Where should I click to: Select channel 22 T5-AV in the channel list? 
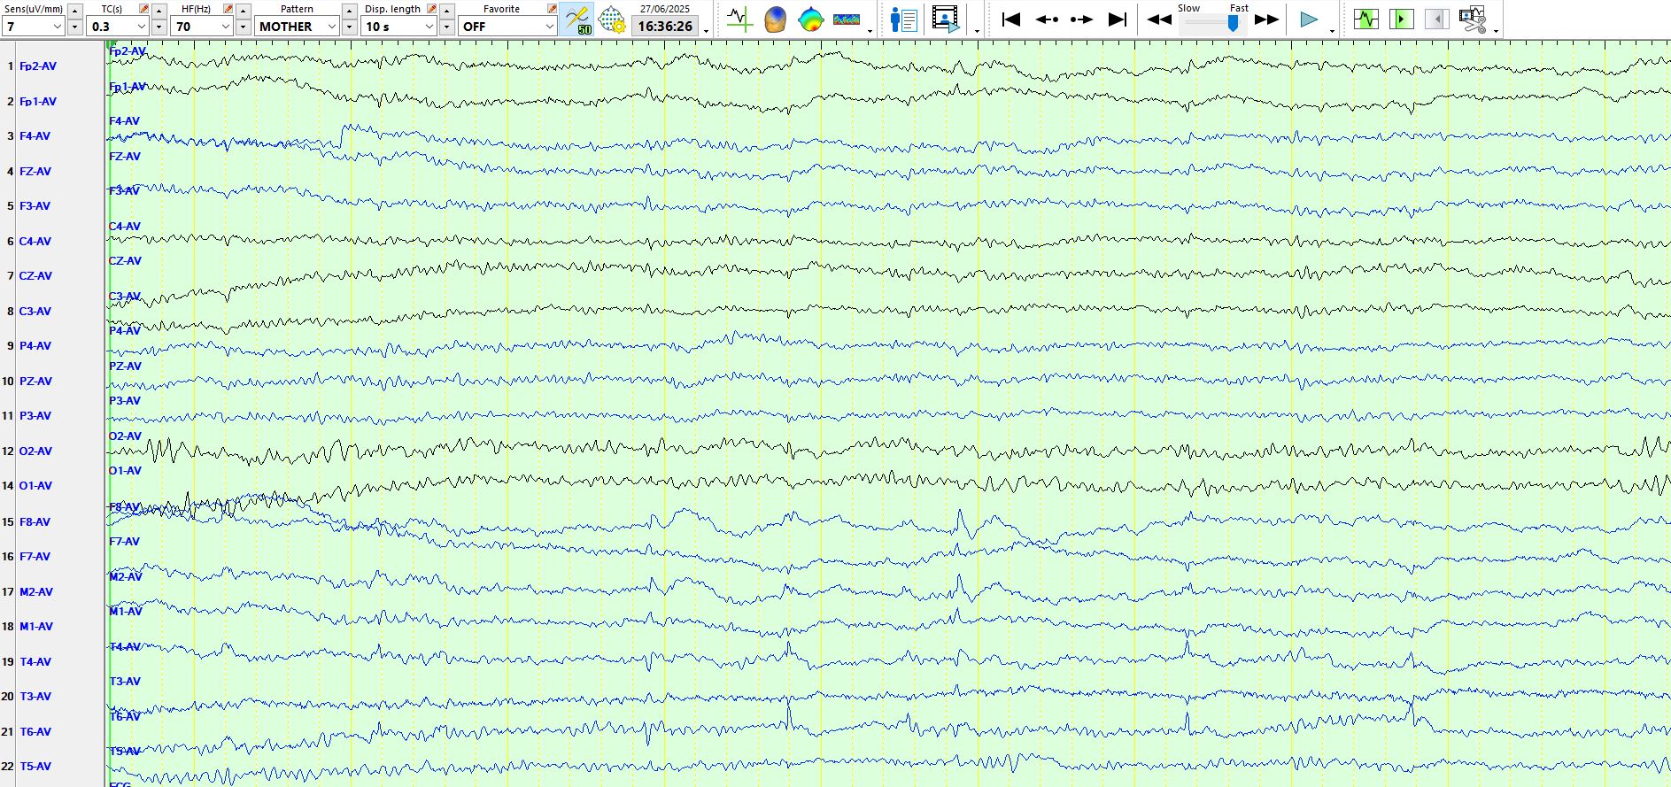coord(35,767)
